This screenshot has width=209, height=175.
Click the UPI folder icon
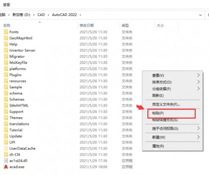[x=6, y=142]
